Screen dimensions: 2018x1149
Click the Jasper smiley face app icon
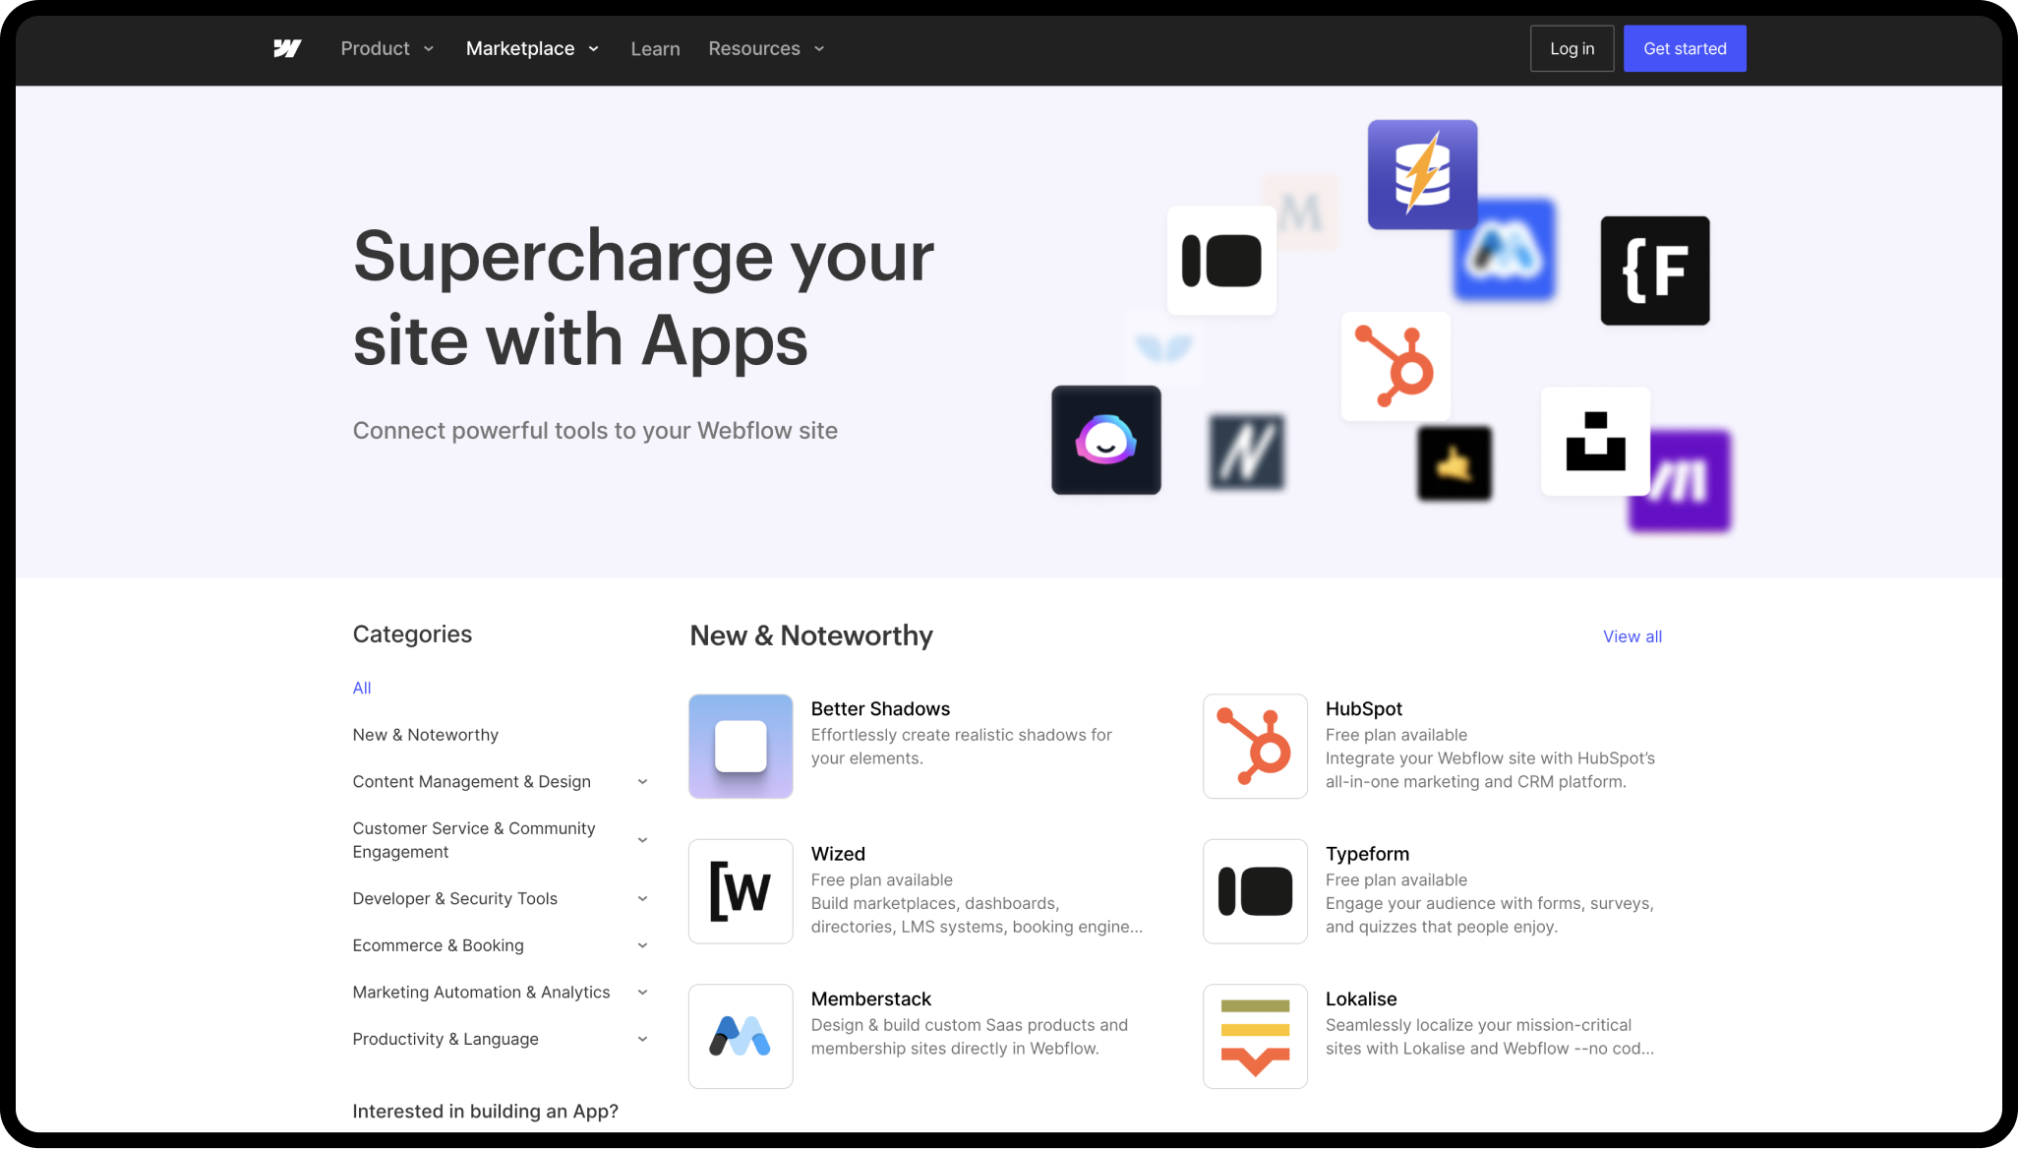1106,440
